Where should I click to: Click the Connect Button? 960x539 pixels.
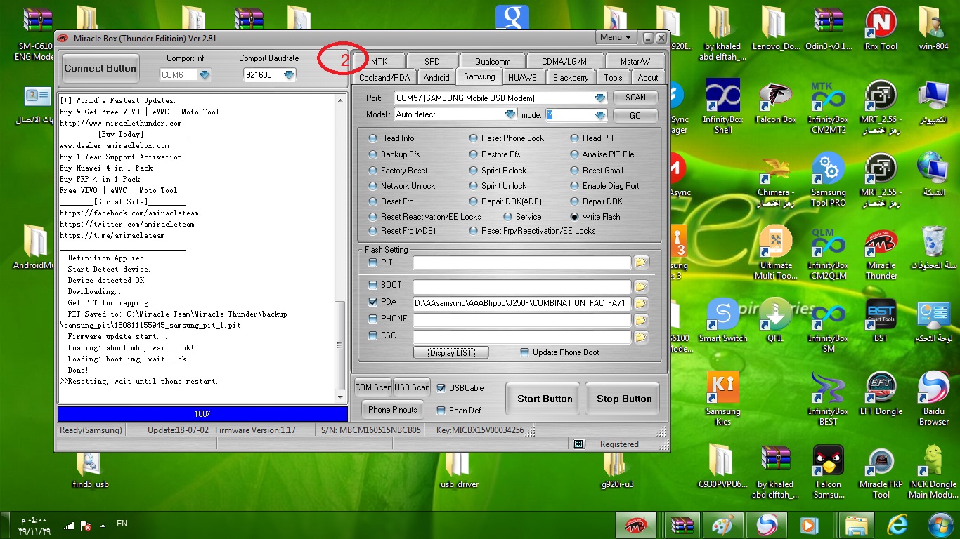point(100,69)
